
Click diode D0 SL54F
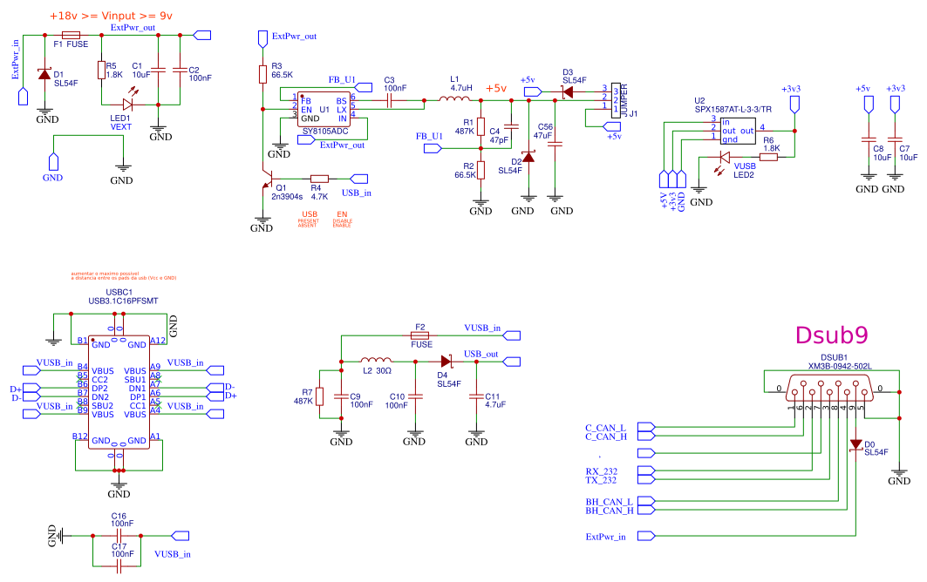pos(855,444)
